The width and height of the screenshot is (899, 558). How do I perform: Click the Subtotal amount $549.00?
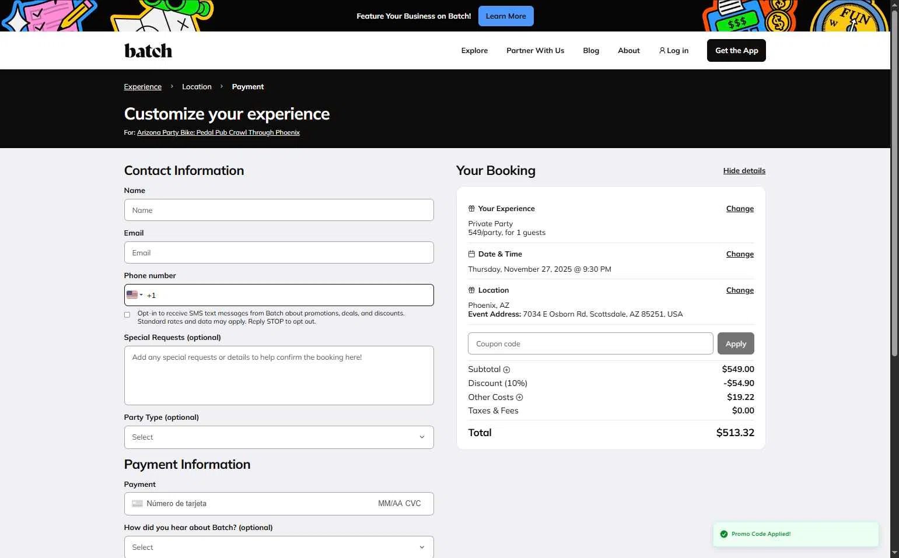738,370
